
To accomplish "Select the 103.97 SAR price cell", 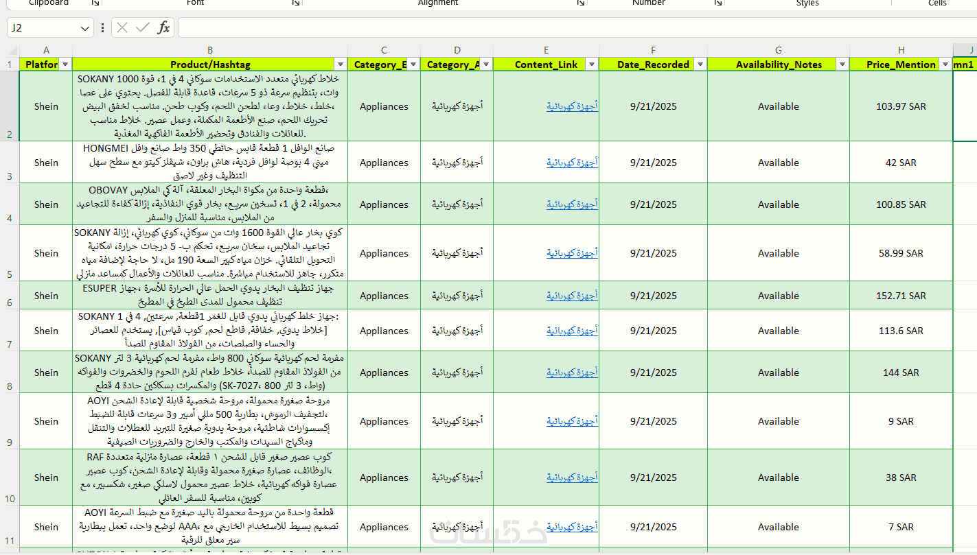I will pos(901,106).
